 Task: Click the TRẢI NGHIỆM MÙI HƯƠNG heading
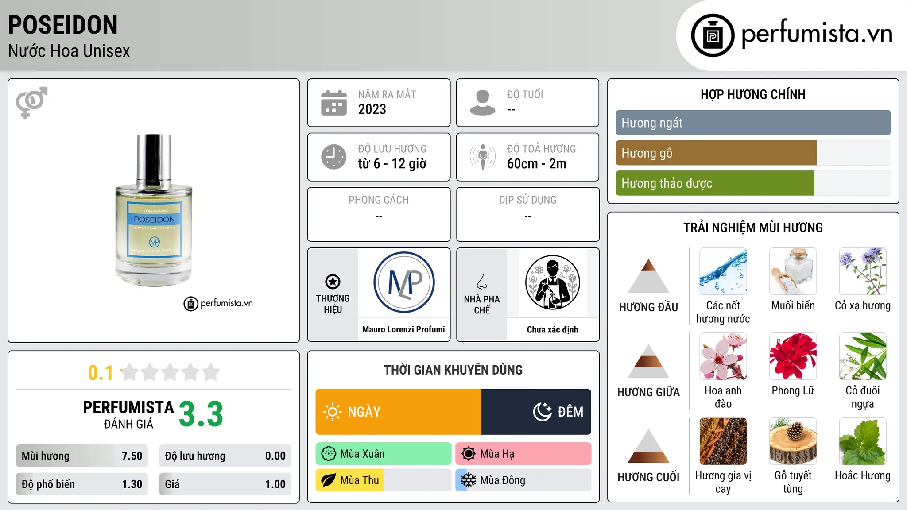coord(753,228)
